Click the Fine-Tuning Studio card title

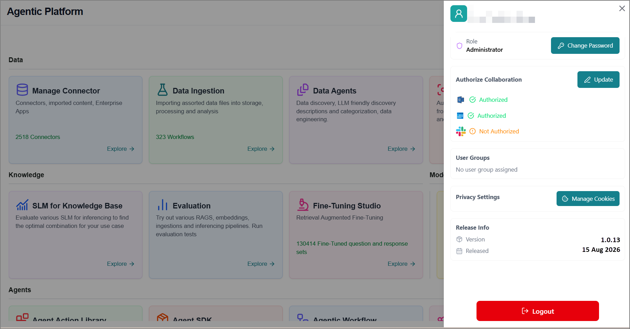point(347,206)
